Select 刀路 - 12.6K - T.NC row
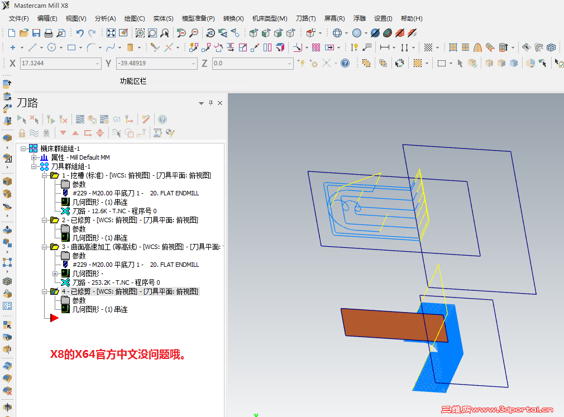Viewport: 564px width, 417px height. click(114, 211)
